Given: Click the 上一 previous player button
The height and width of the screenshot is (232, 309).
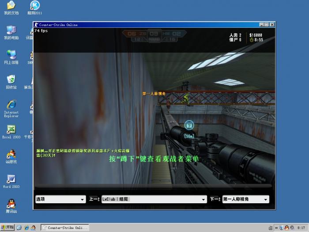Looking at the screenshot, I should click(94, 199).
